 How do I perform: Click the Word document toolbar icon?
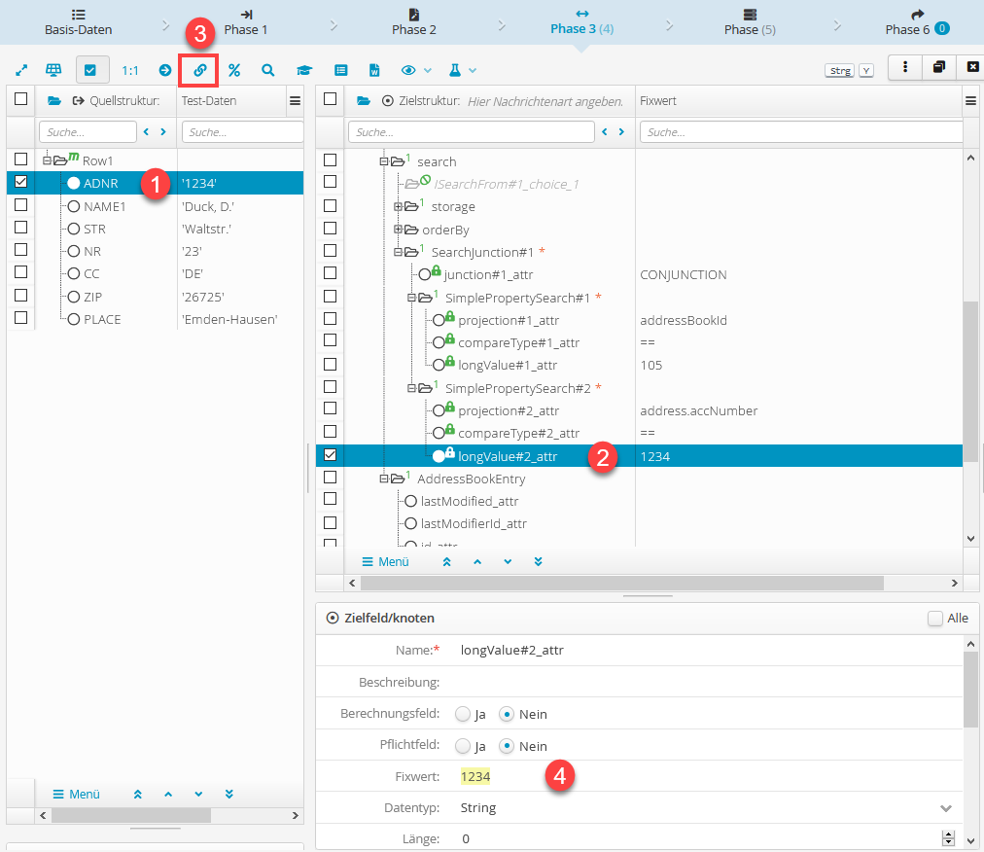pyautogui.click(x=374, y=70)
